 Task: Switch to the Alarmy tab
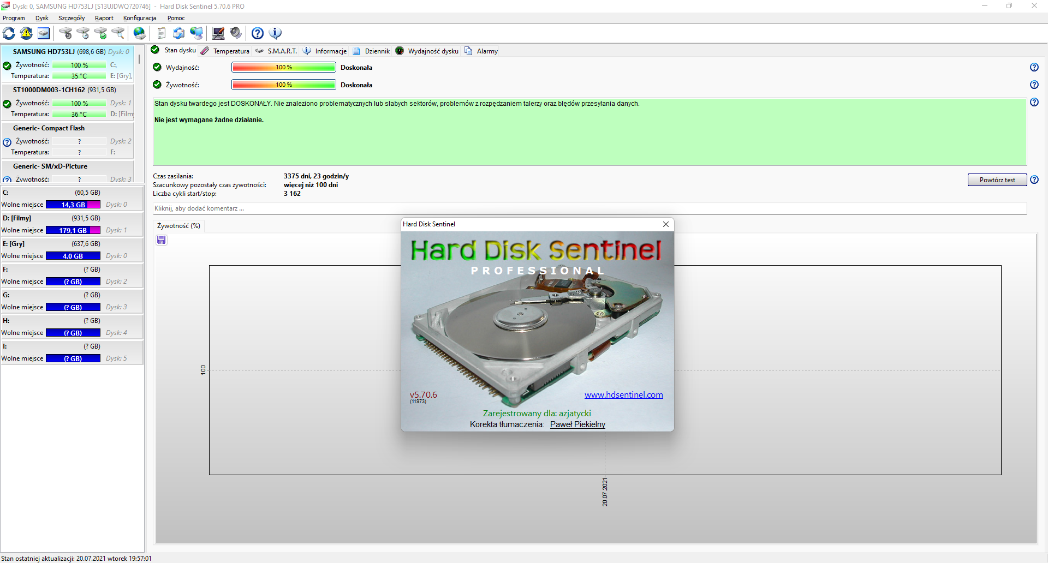click(481, 51)
